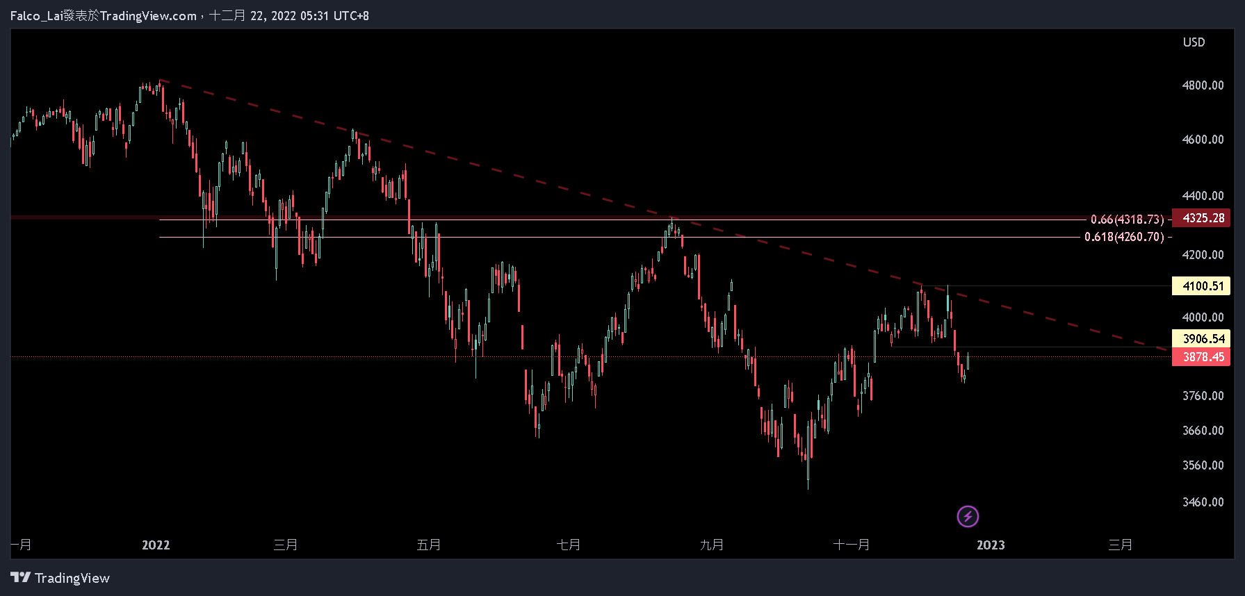The image size is (1245, 596).
Task: Click the 五月 time axis label
Action: [x=429, y=545]
